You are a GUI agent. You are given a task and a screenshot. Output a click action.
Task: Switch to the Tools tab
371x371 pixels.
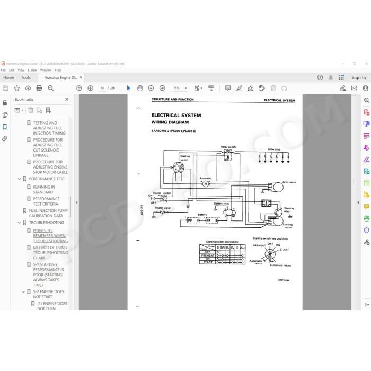coord(26,77)
